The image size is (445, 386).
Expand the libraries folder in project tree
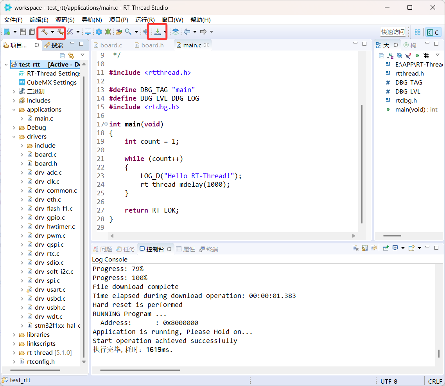tap(14, 335)
